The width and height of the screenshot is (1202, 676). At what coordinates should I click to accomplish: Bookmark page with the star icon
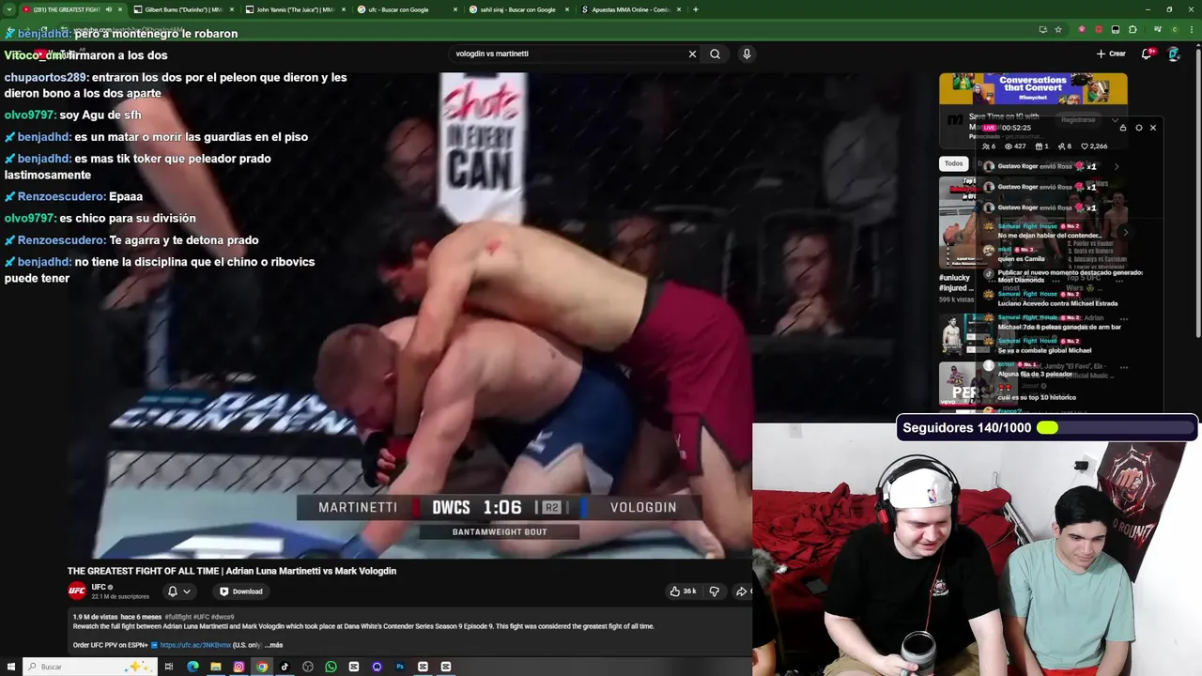1058,29
